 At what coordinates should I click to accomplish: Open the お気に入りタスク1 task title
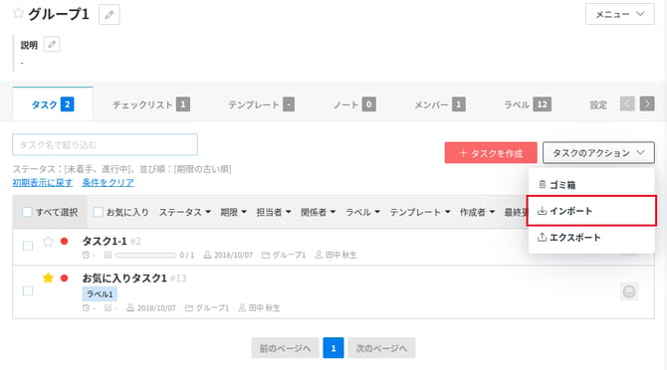[124, 278]
